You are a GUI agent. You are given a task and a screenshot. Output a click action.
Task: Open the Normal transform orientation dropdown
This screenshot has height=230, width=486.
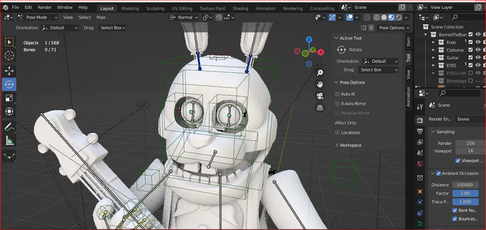(x=184, y=18)
